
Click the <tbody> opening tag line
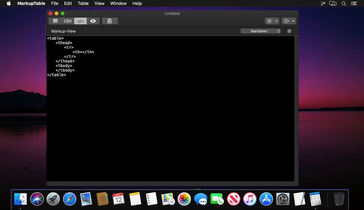[64, 66]
